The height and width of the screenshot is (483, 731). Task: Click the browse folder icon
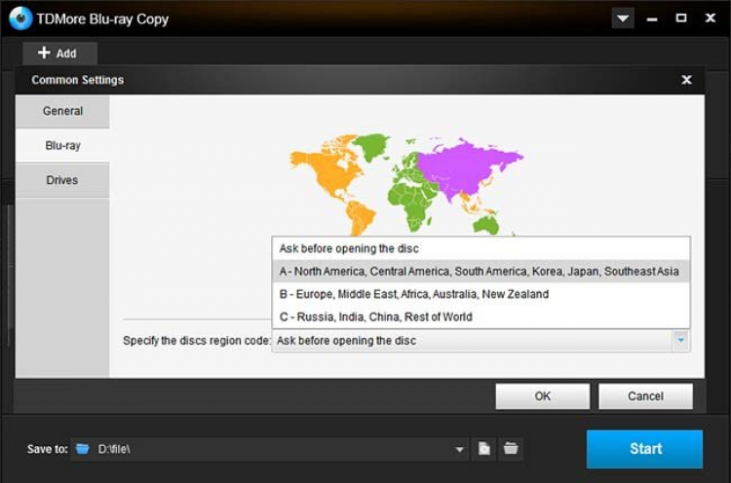click(511, 449)
